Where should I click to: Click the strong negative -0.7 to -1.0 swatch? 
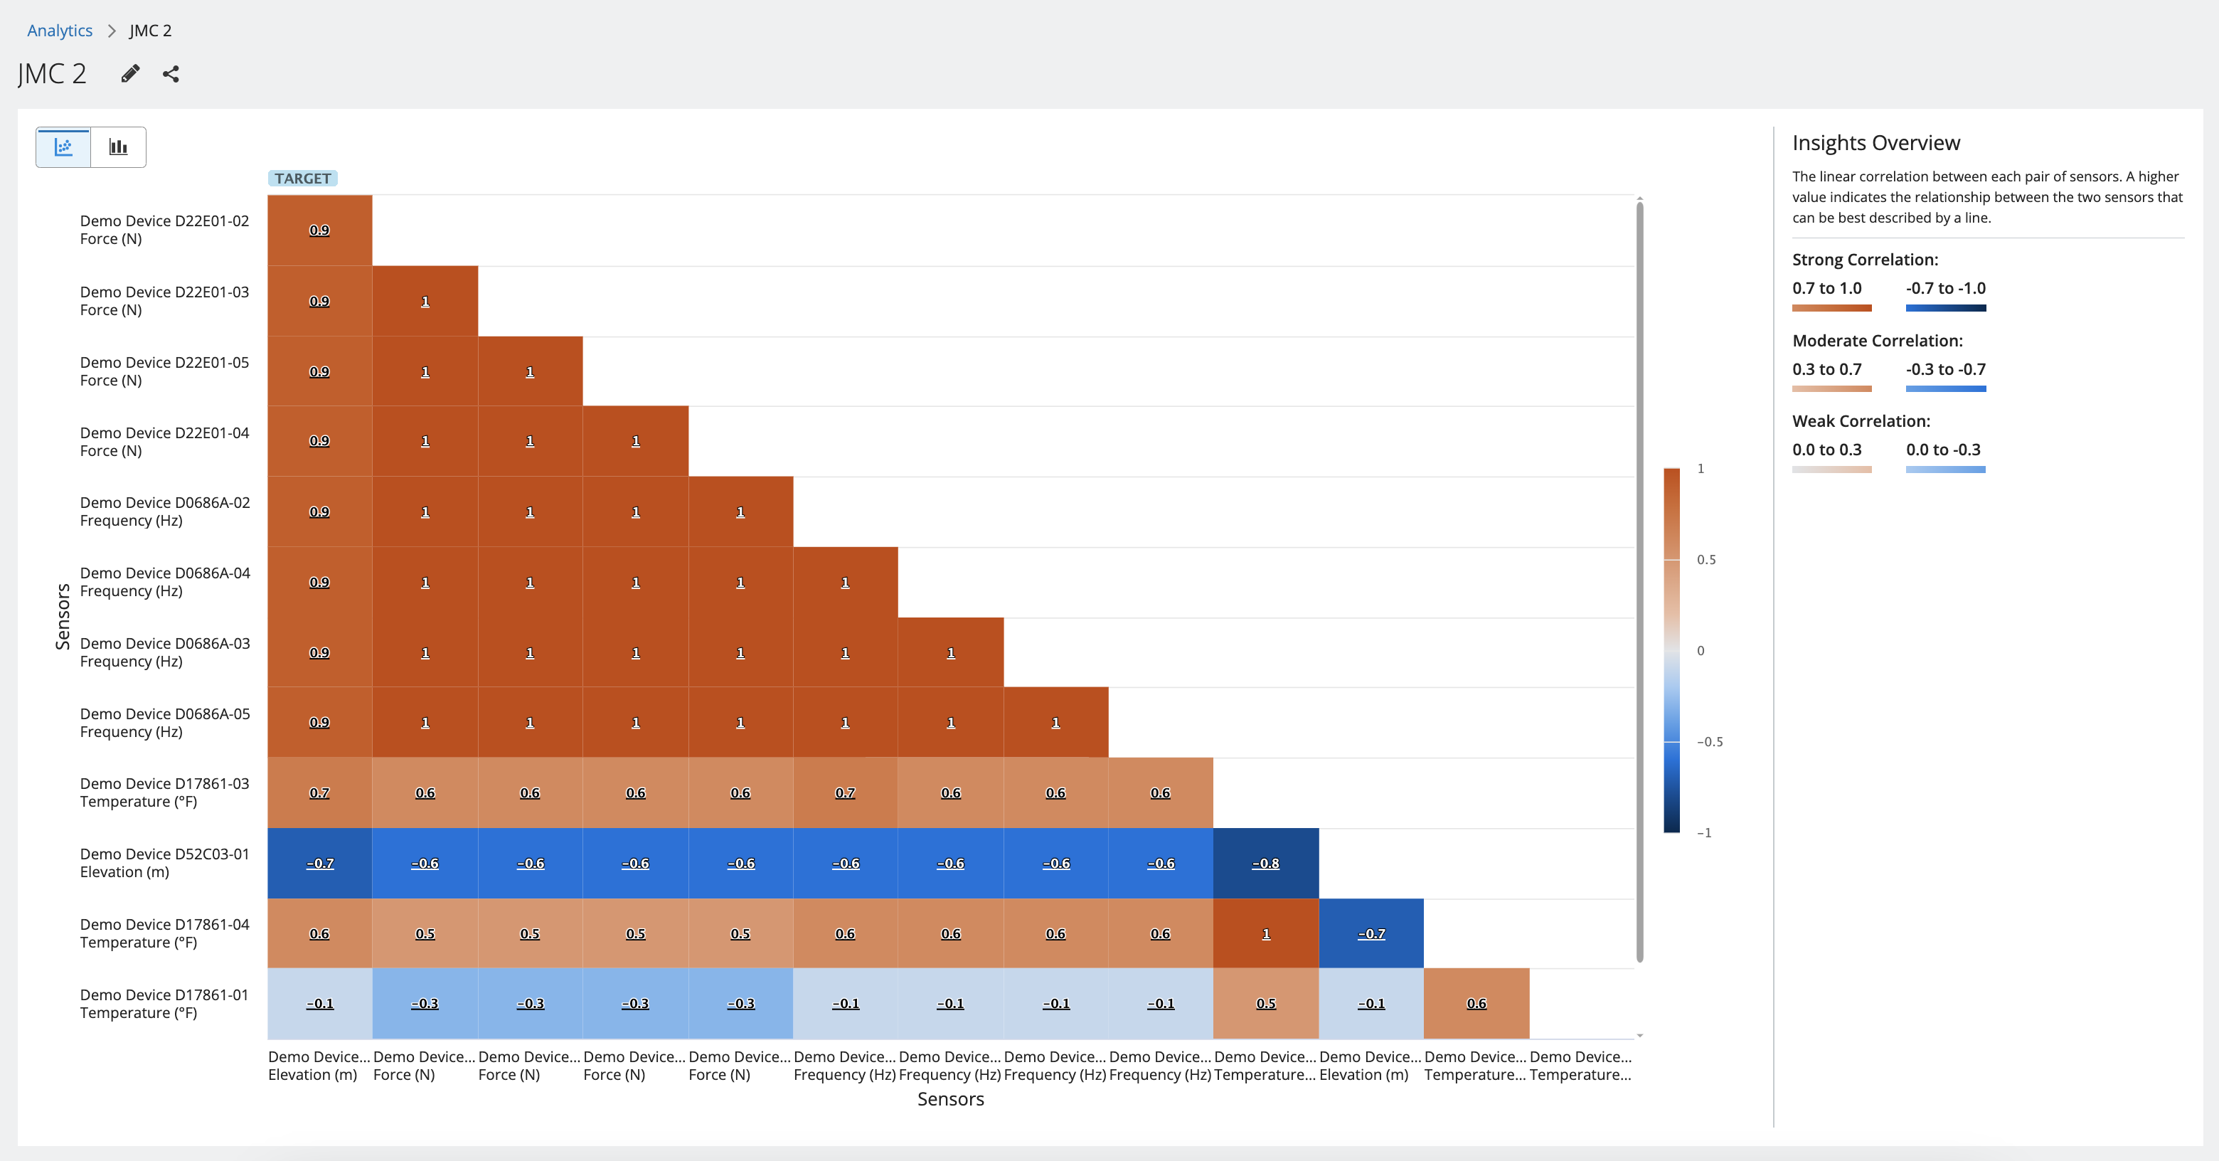click(1945, 308)
